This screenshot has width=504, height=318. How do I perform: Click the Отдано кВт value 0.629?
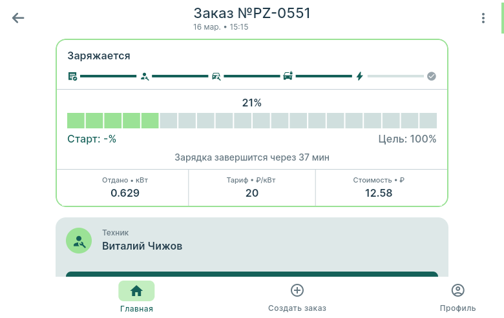[x=125, y=193]
